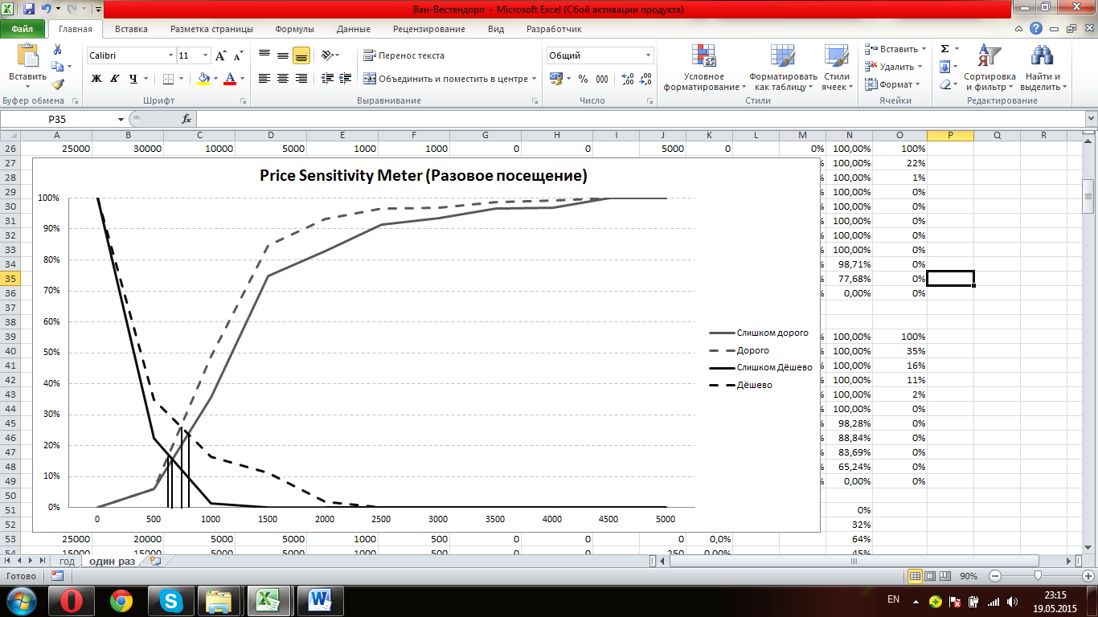Open the Файл tab
The height and width of the screenshot is (617, 1098).
[23, 29]
